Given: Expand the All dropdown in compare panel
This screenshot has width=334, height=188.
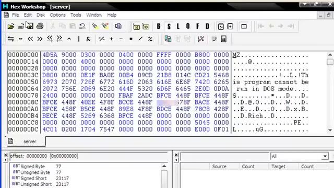Looking at the screenshot, I should pyautogui.click(x=325, y=157).
